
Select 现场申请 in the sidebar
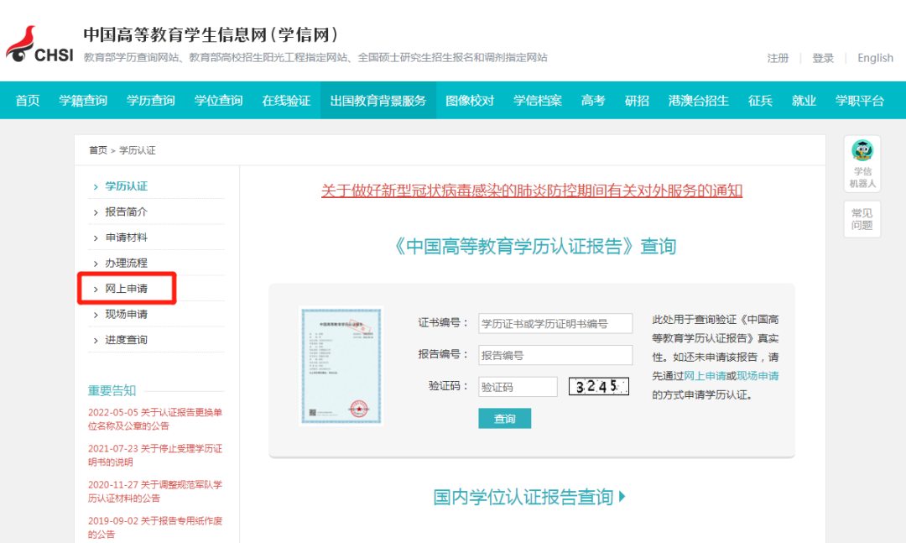tap(126, 314)
